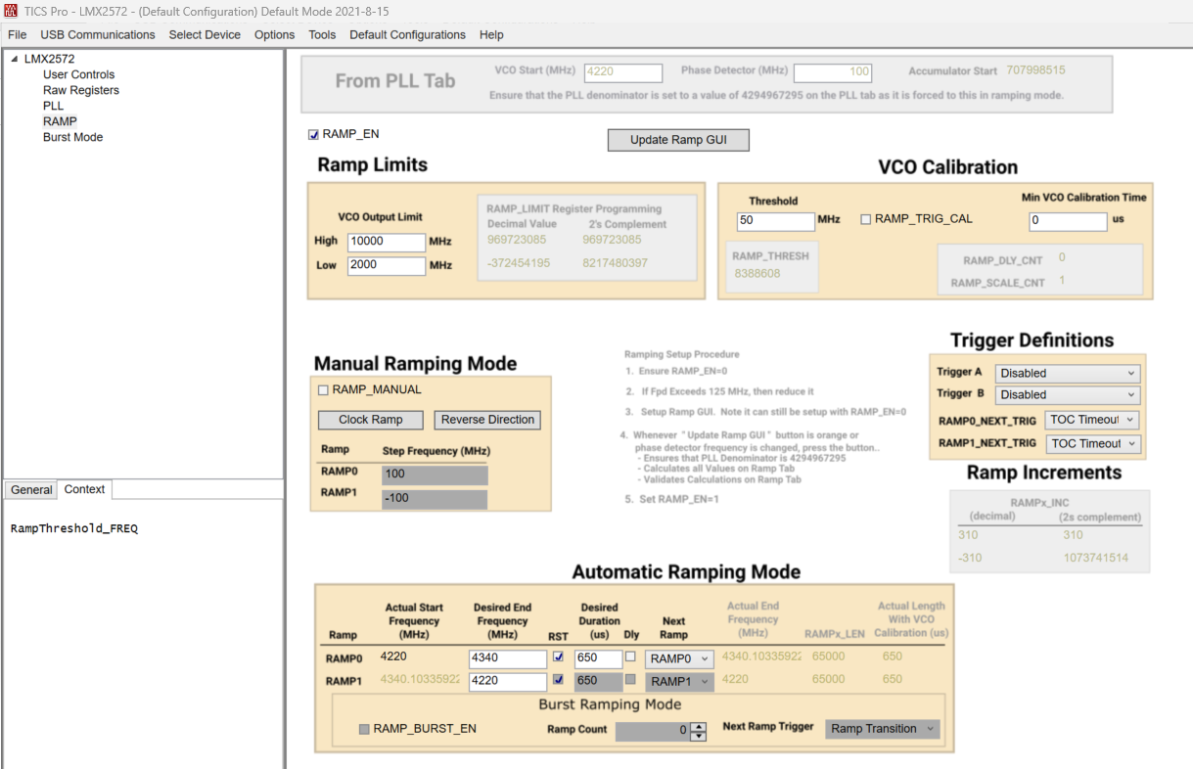Screen dimensions: 1193x769
Task: Switch to the Context tab
Action: coord(84,489)
